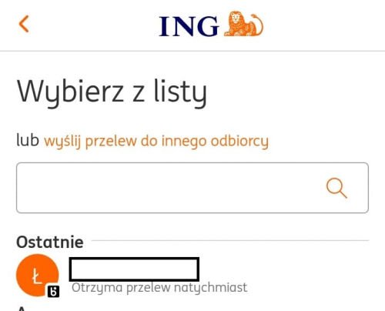Click the 'Wybierz z listy' heading

[112, 93]
